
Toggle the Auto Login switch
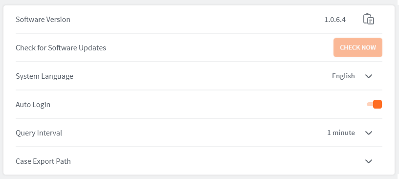[x=375, y=104]
